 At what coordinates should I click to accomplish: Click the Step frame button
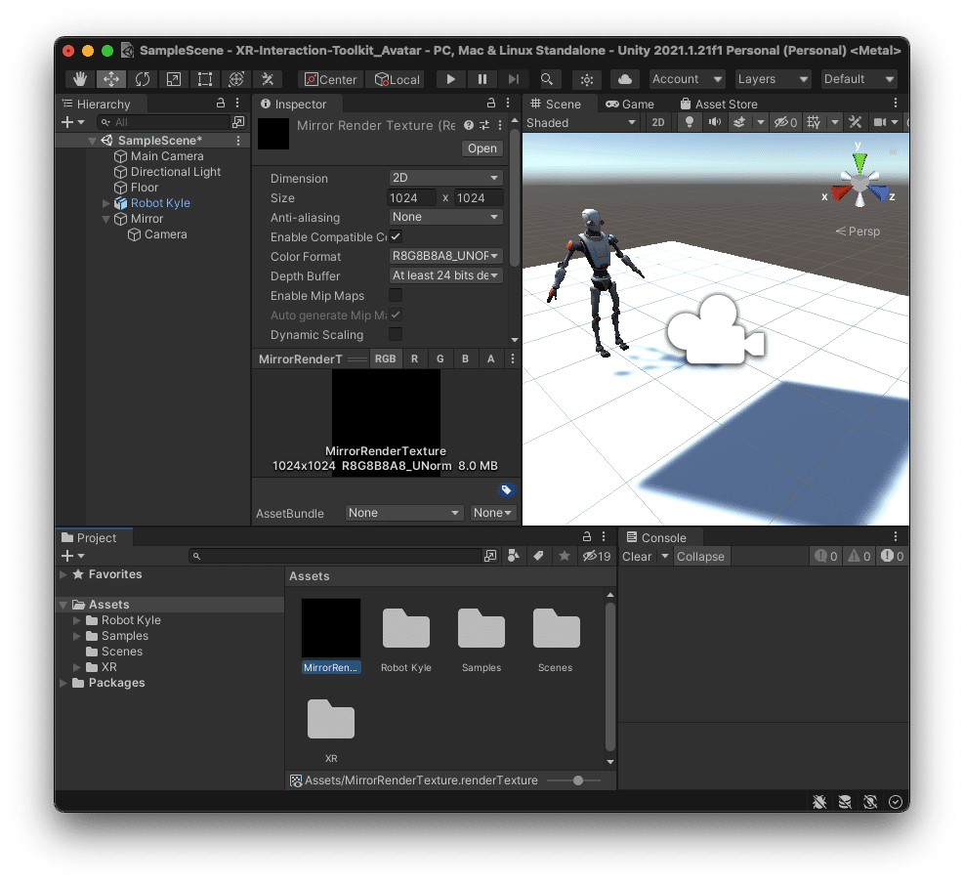click(x=514, y=79)
